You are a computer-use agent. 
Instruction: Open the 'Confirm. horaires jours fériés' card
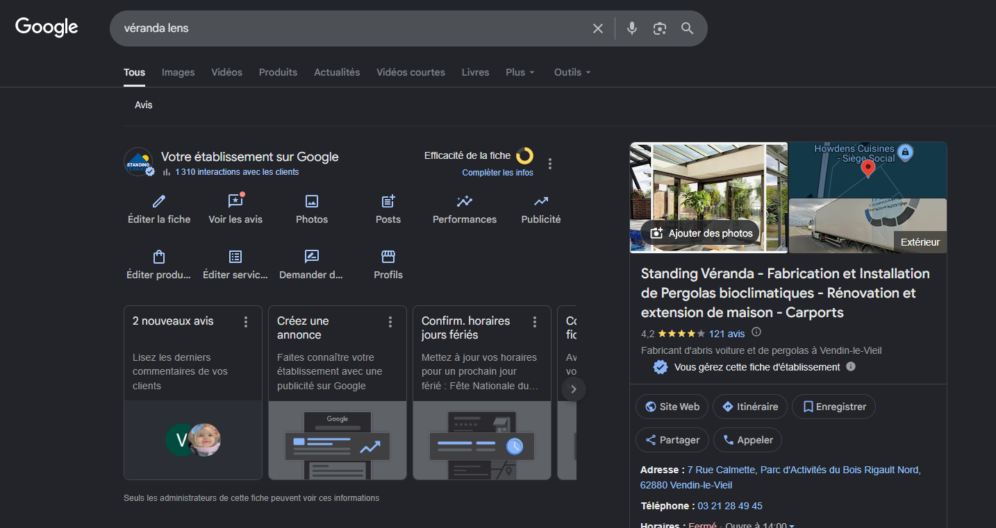(x=482, y=393)
